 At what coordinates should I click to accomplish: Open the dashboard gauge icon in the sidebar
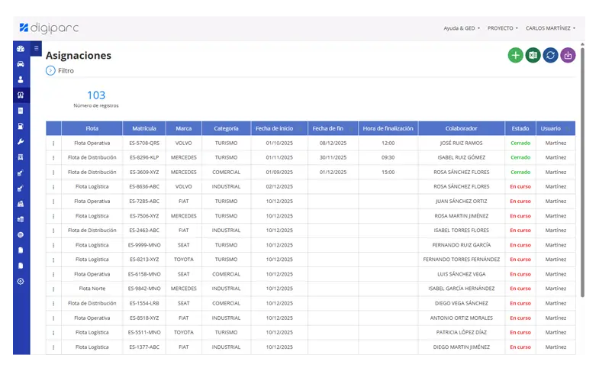[21, 49]
